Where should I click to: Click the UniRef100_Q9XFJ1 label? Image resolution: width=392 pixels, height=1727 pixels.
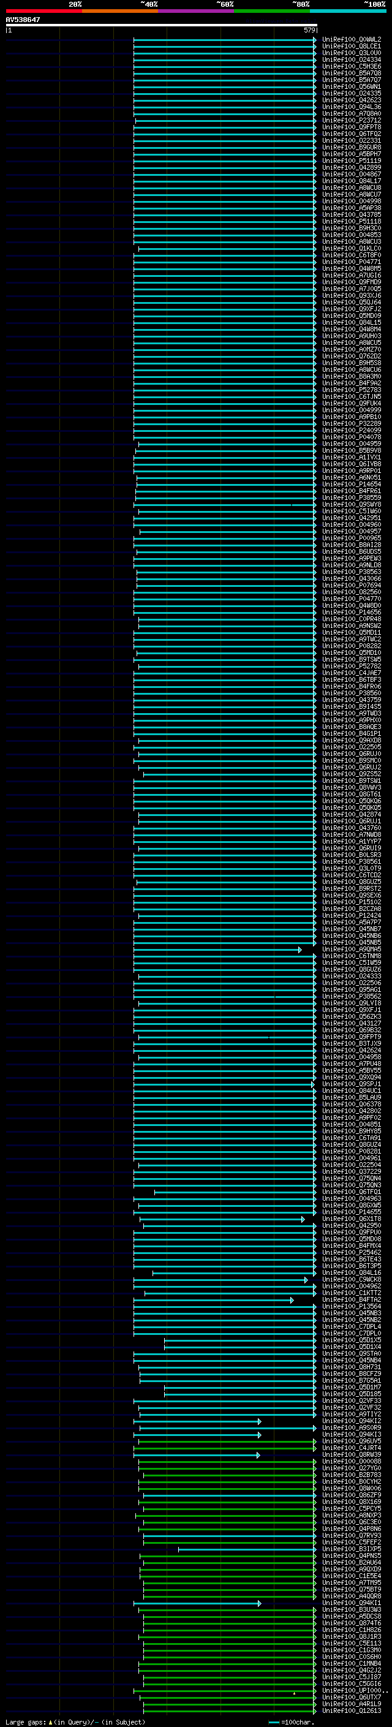coord(352,1010)
